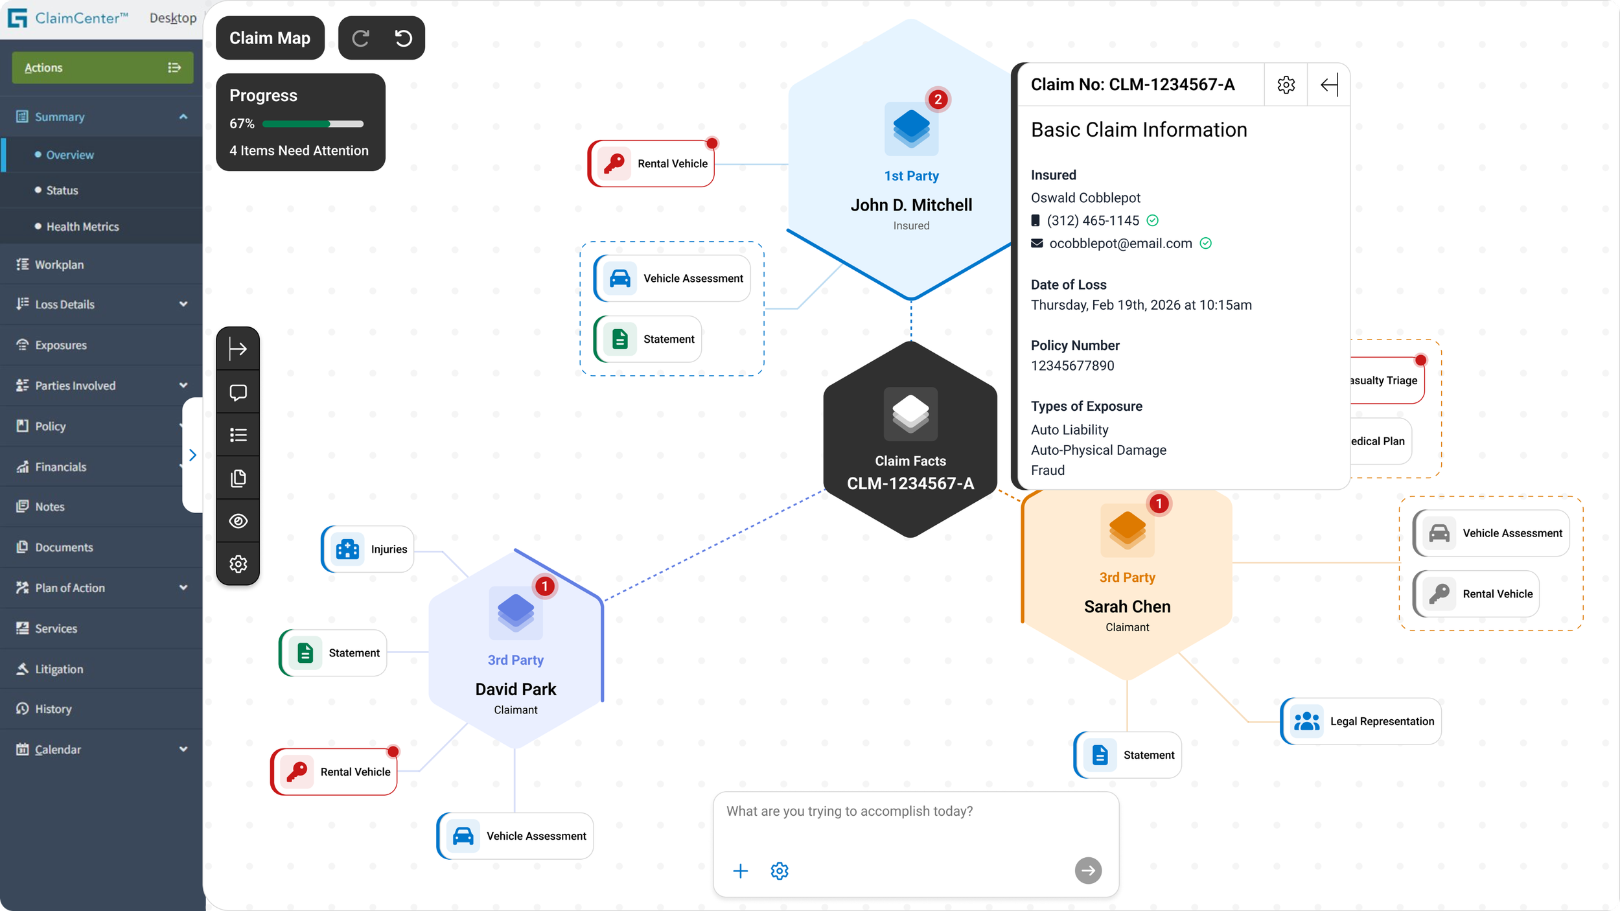1620x911 pixels.
Task: Click the 4 Items Need Attention text
Action: 299,150
